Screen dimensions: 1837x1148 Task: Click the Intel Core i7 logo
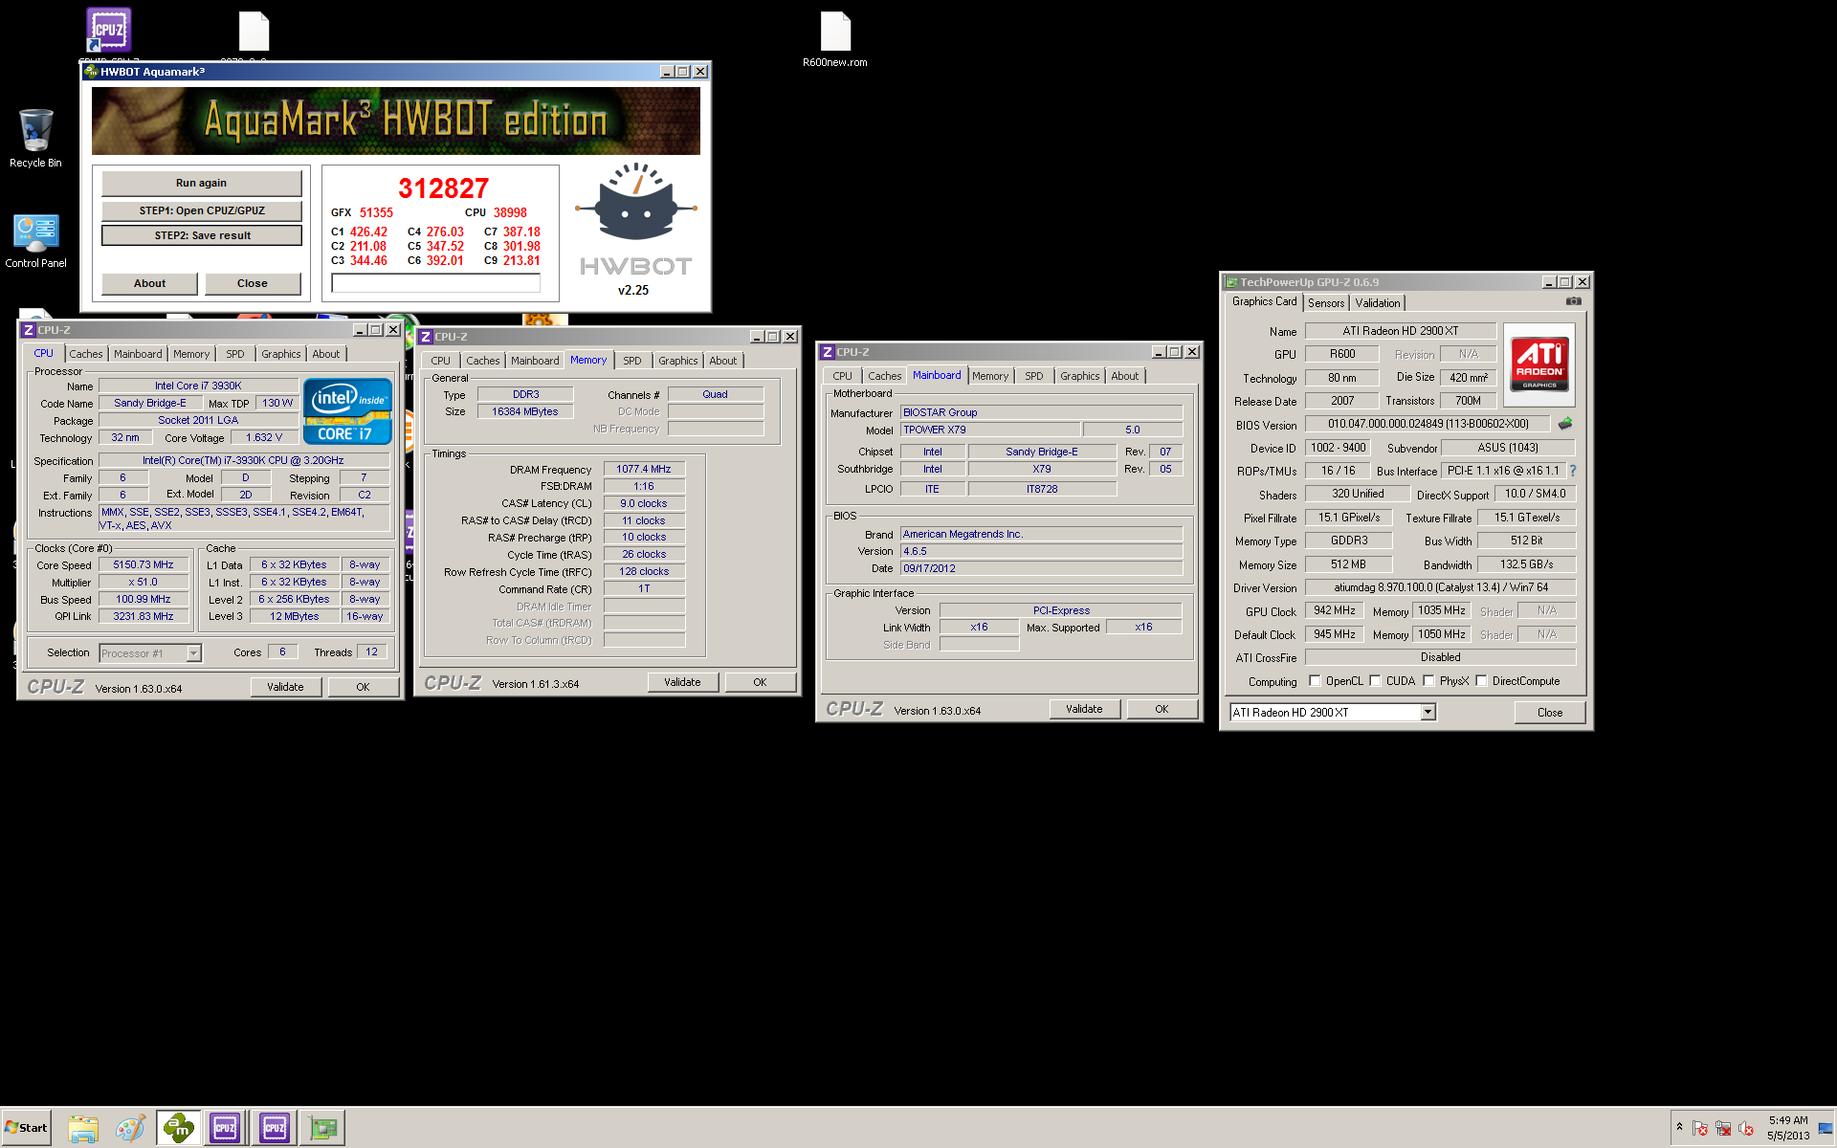[347, 411]
